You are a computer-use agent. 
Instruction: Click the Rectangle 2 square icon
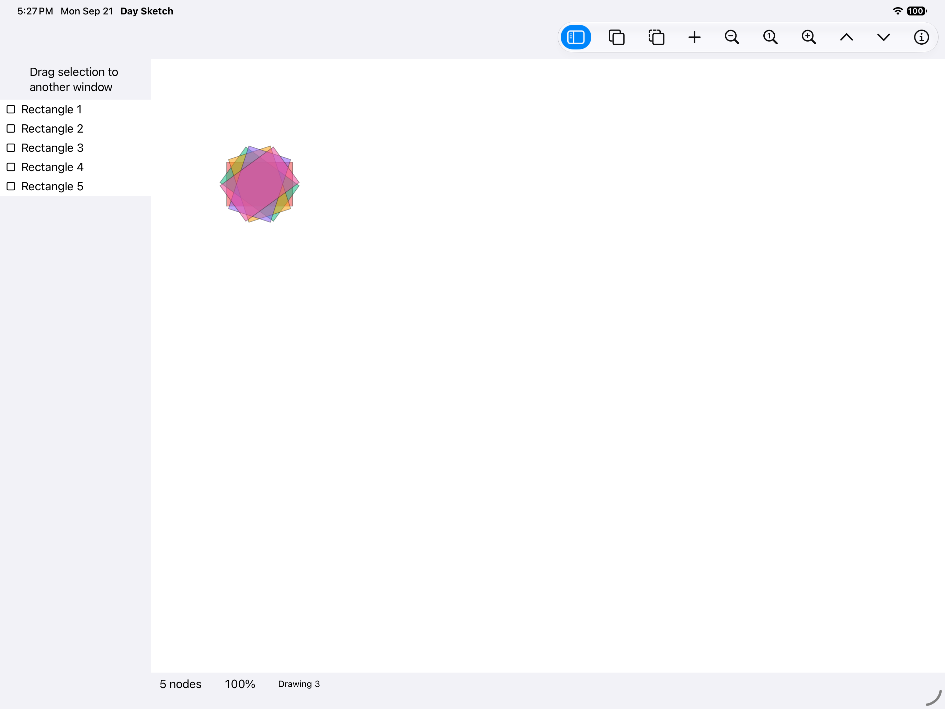point(11,128)
